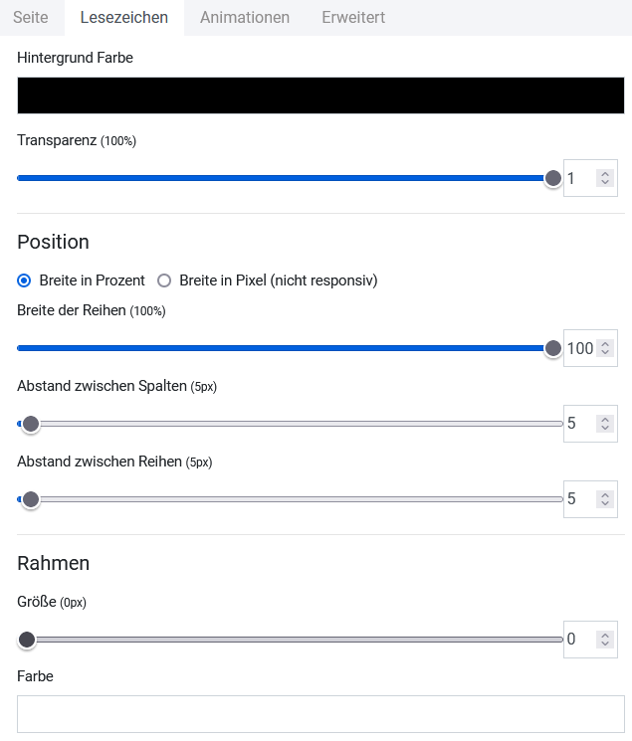The image size is (632, 741).
Task: Open the Seite tab
Action: click(x=30, y=18)
